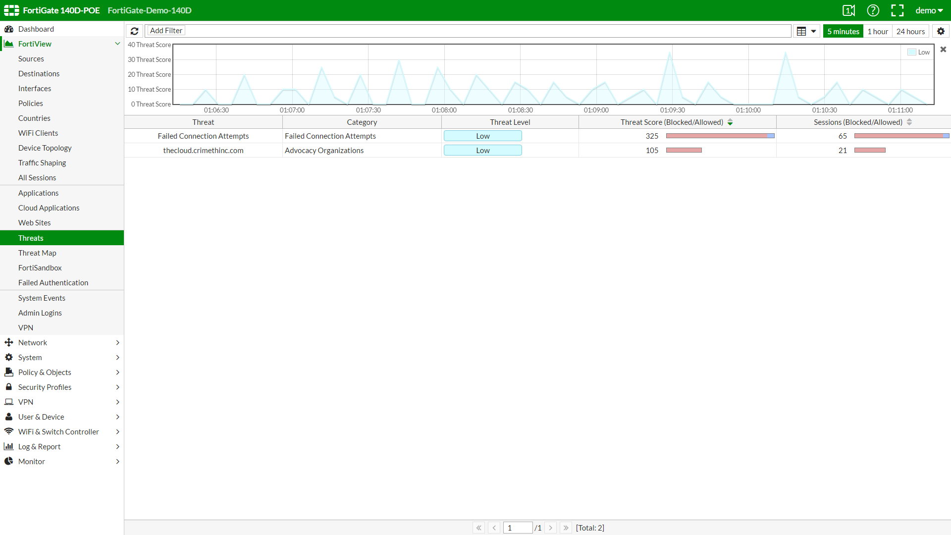Open the table view dropdown
The image size is (951, 535).
[x=806, y=31]
